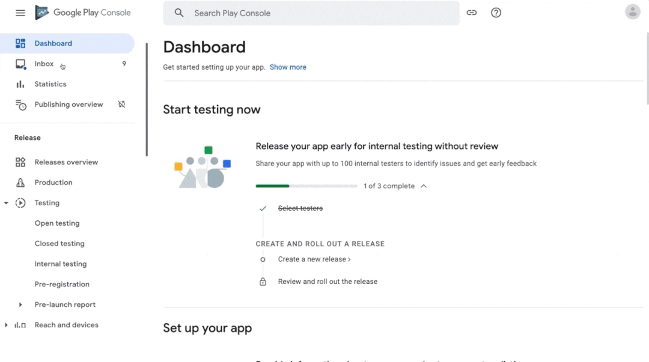649x362 pixels.
Task: Click the Releases overview icon
Action: tap(20, 162)
